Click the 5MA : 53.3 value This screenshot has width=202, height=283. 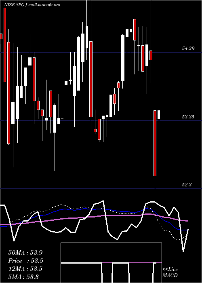pos(23,277)
